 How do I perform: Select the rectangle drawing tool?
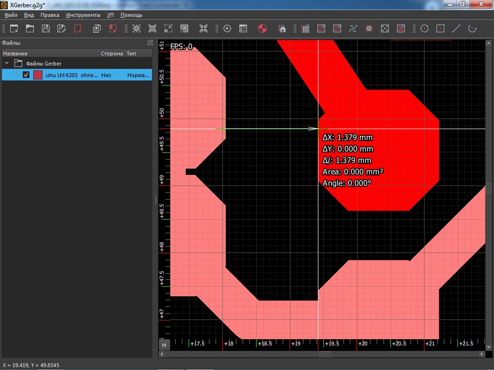[440, 28]
